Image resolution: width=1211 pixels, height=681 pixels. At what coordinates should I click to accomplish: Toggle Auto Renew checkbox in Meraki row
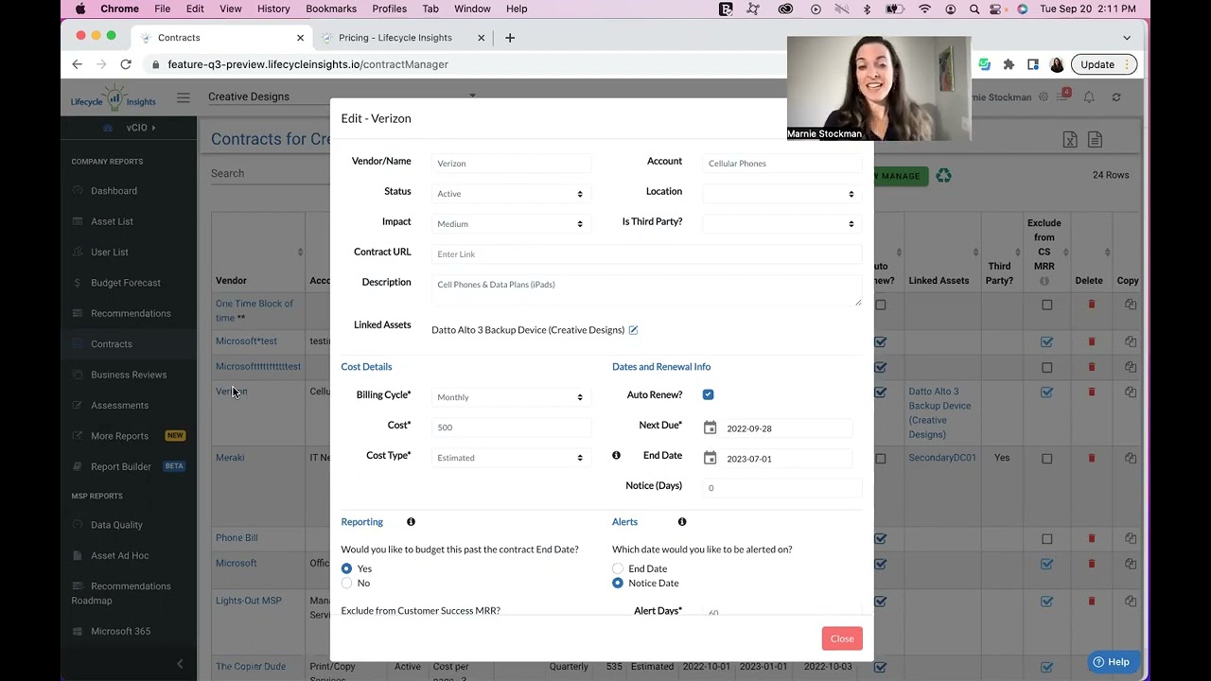pyautogui.click(x=881, y=459)
